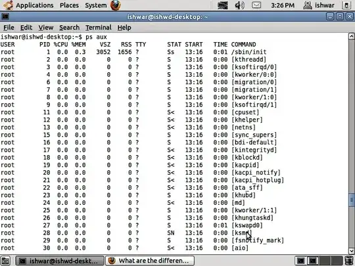
Task: Expand the Places menu
Action: (69, 5)
